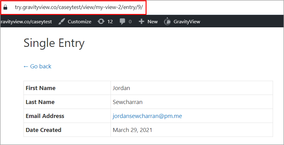
Task: Click the Customize paintbrush icon
Action: [62, 21]
